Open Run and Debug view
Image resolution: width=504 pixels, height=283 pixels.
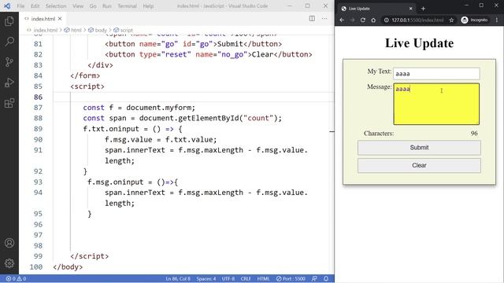point(9,83)
